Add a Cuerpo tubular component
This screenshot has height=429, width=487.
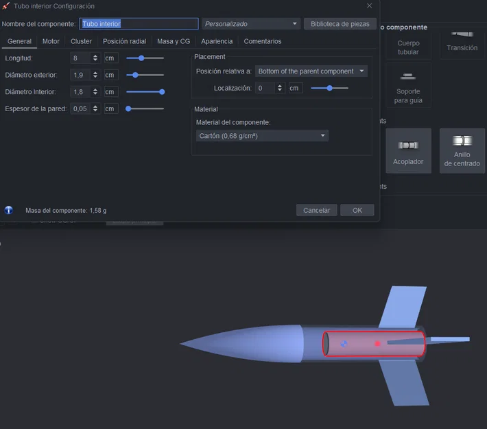(x=408, y=45)
